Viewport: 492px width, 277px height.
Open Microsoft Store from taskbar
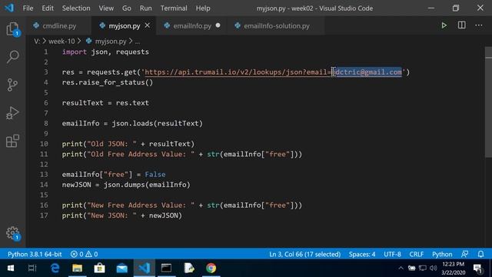point(99,269)
